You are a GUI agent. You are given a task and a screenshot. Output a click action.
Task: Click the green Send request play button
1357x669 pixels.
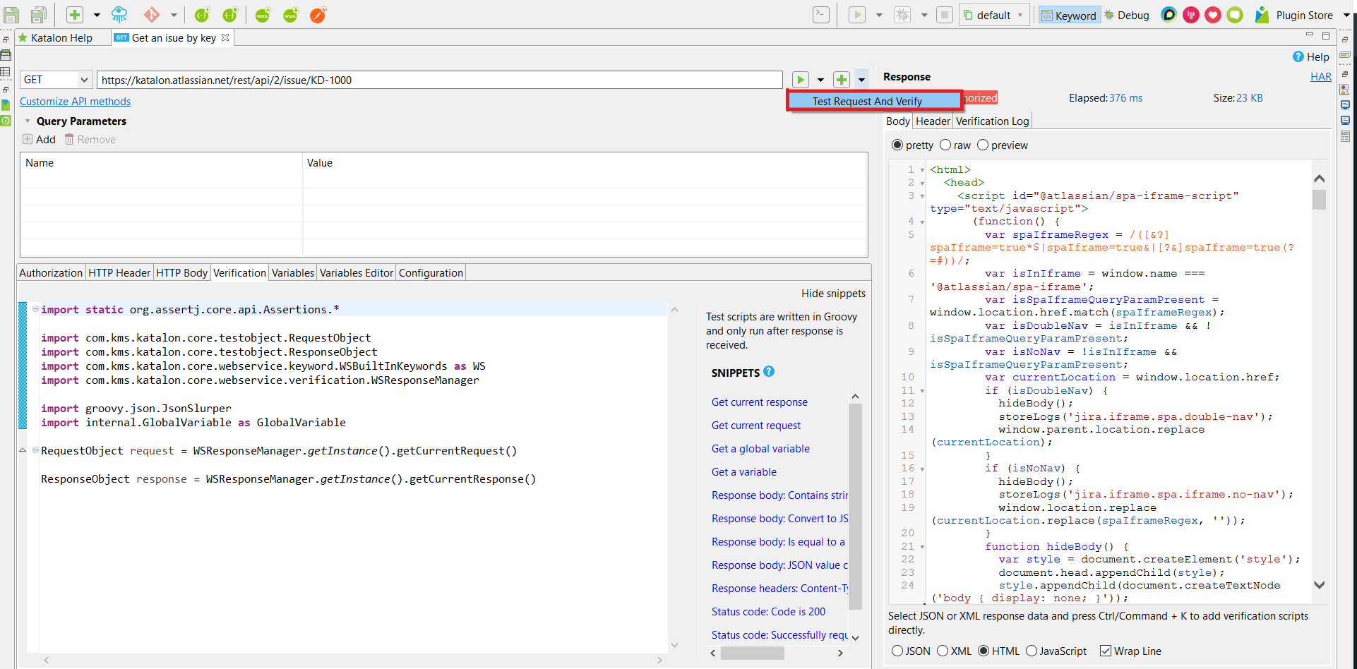(x=800, y=80)
